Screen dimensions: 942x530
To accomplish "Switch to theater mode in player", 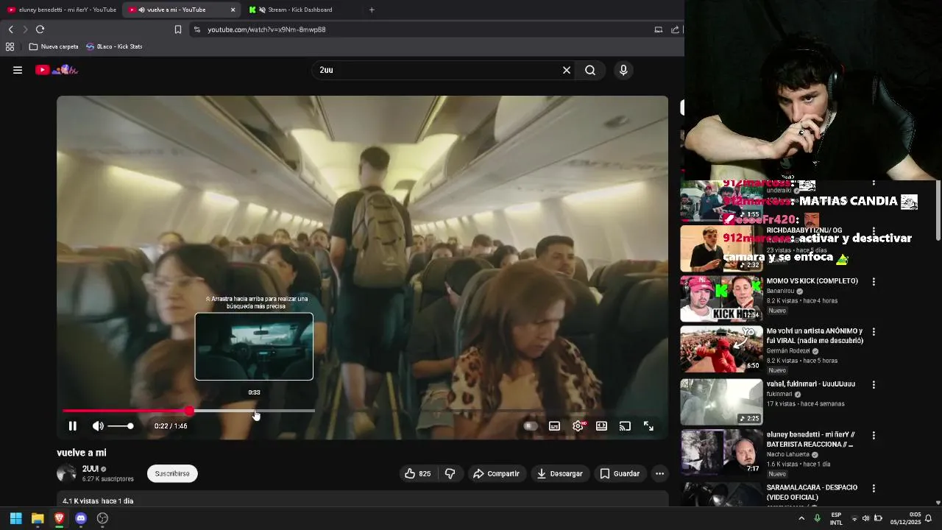I will coord(601,425).
